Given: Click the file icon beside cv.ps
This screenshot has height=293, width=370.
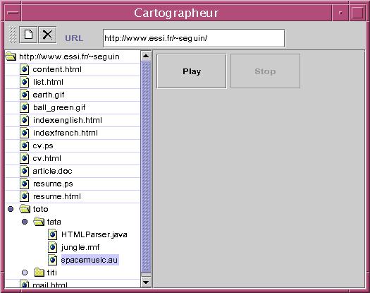Looking at the screenshot, I should pos(25,145).
